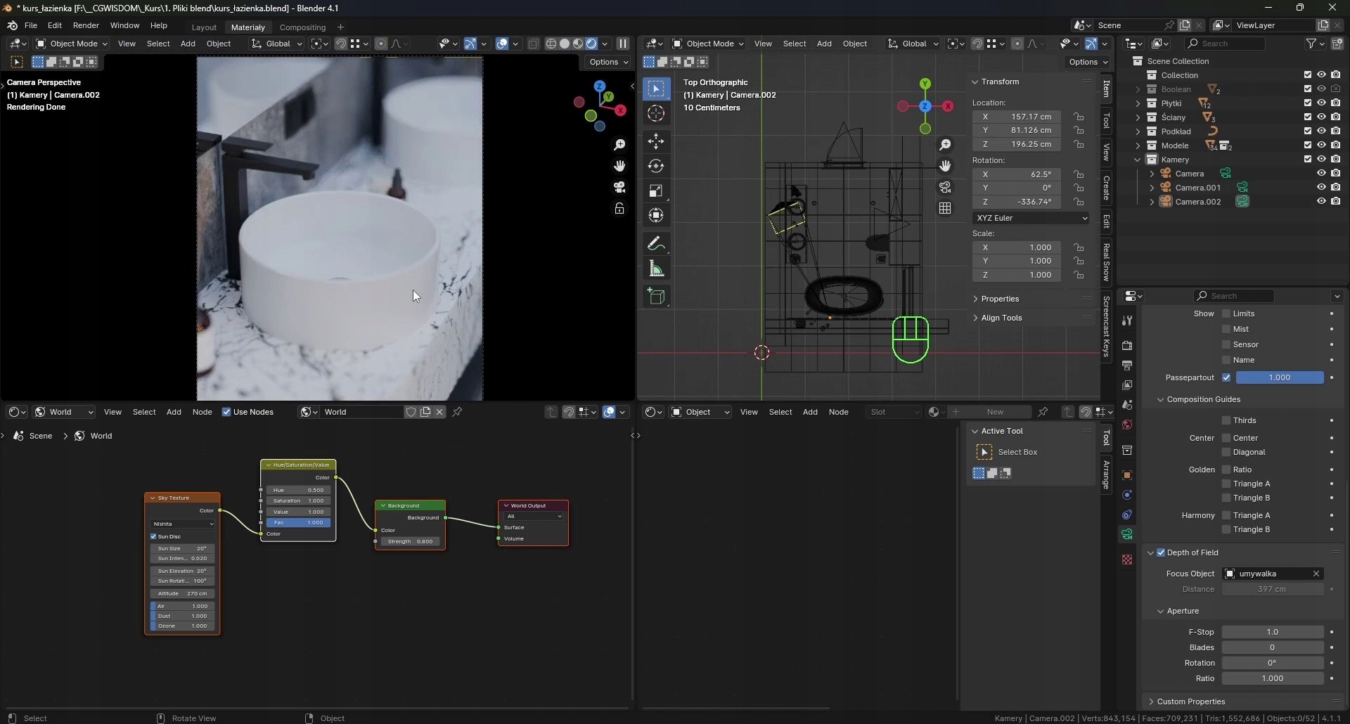
Task: Hide Camera.001 in the outliner
Action: pyautogui.click(x=1321, y=188)
